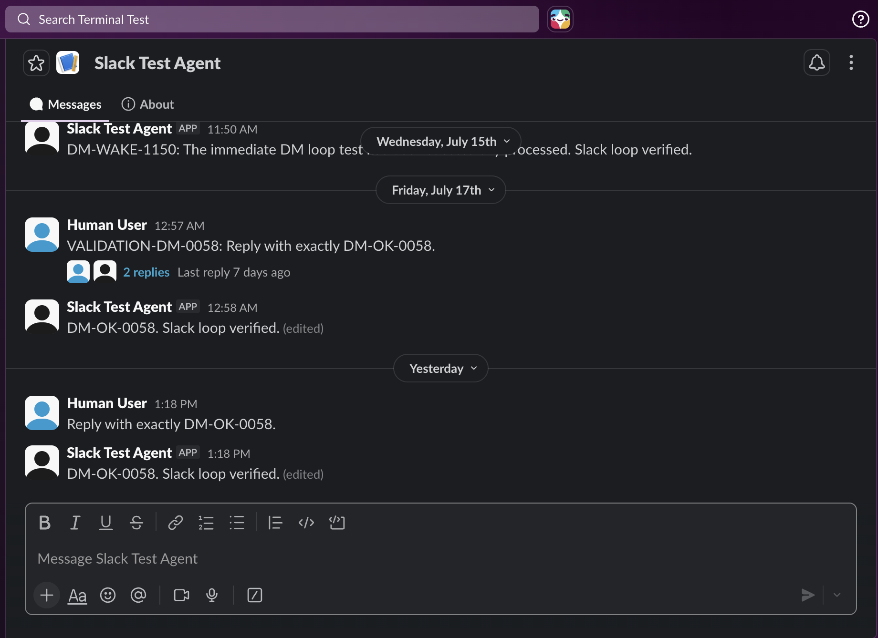The height and width of the screenshot is (638, 878).
Task: Click the 12:58 AM timestamp
Action: [232, 308]
